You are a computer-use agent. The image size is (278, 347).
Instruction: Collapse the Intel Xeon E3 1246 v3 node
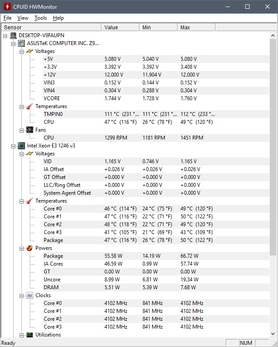pyautogui.click(x=14, y=146)
